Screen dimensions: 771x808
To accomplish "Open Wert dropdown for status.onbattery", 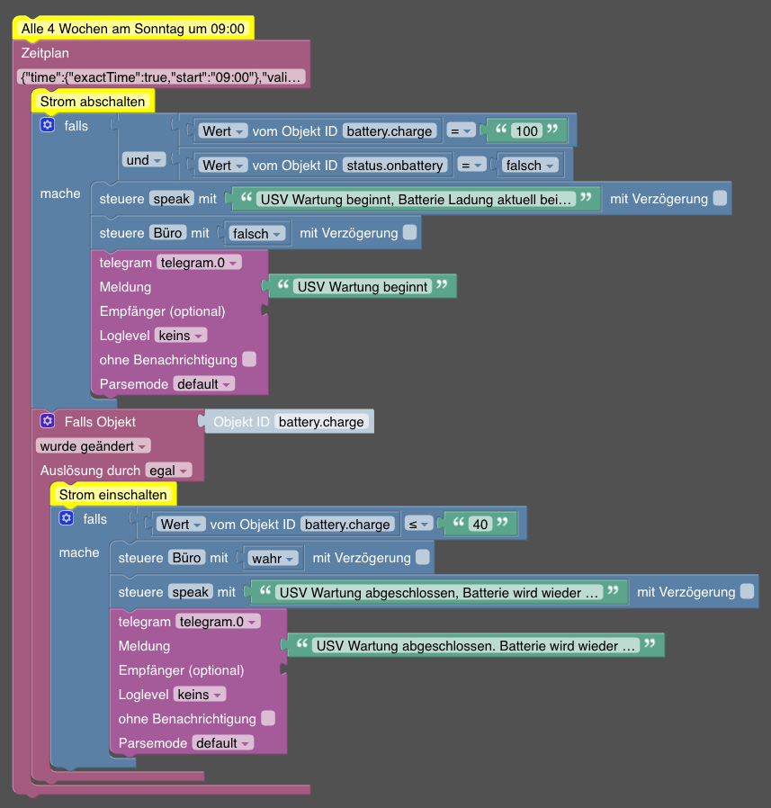I will pyautogui.click(x=223, y=165).
